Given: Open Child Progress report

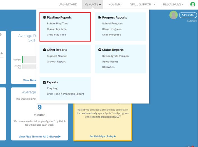Looking at the screenshot, I should (x=111, y=35).
